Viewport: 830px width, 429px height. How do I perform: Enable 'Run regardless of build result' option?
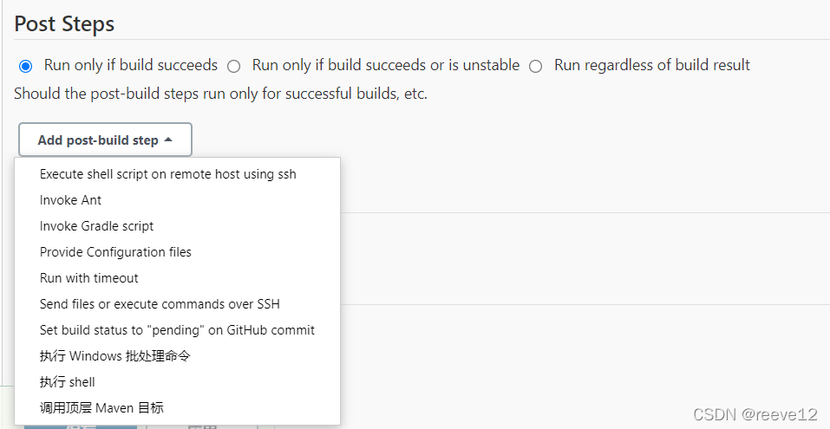coord(536,66)
